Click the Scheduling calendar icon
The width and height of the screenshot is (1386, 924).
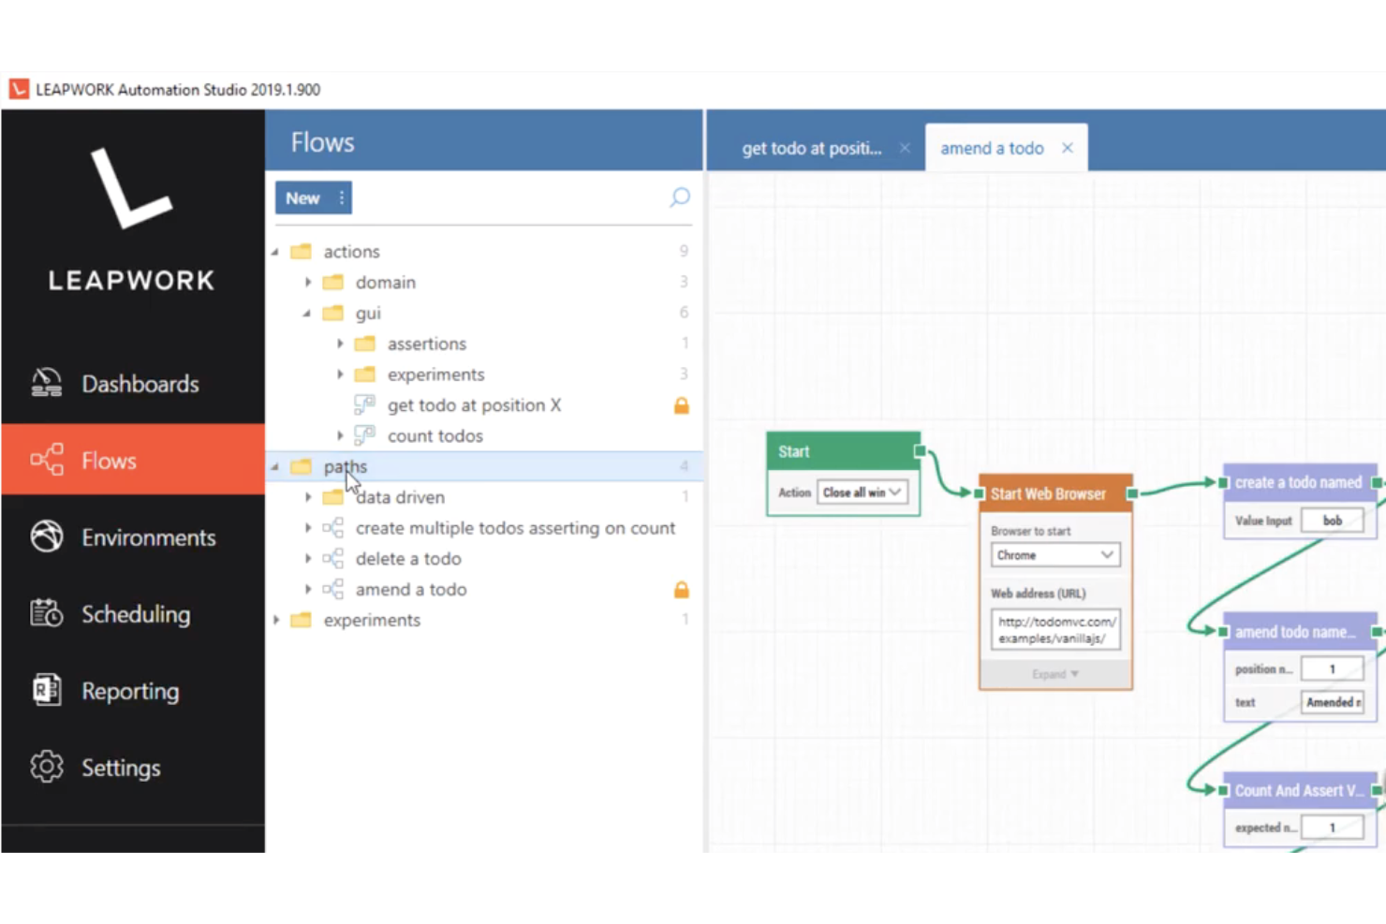pyautogui.click(x=46, y=613)
